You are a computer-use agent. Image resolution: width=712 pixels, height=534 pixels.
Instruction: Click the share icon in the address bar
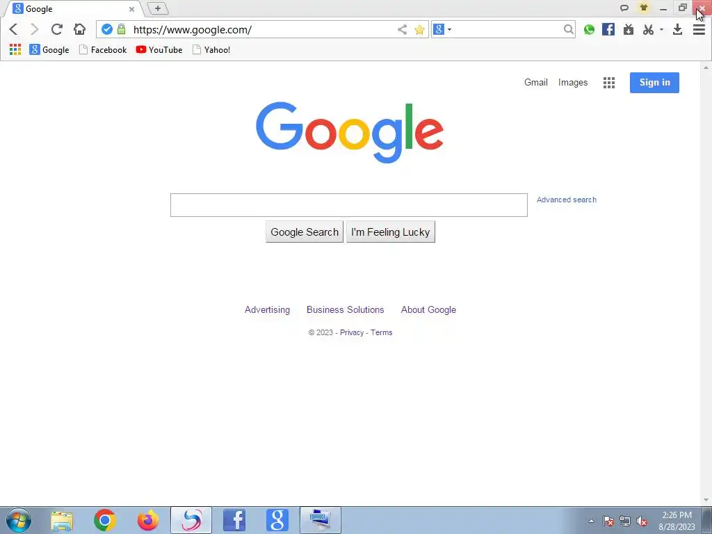[402, 30]
